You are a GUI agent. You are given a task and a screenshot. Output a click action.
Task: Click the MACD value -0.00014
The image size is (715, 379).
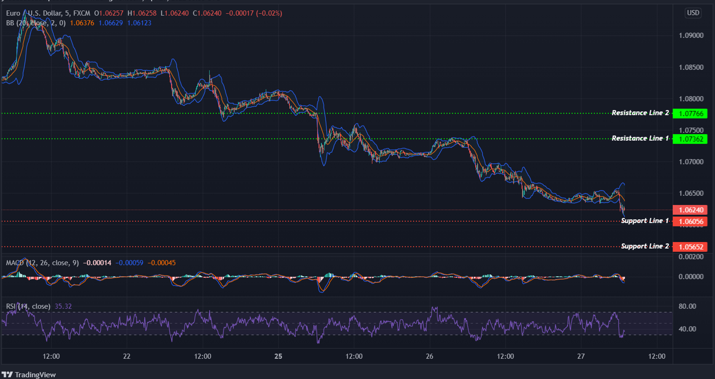point(97,263)
